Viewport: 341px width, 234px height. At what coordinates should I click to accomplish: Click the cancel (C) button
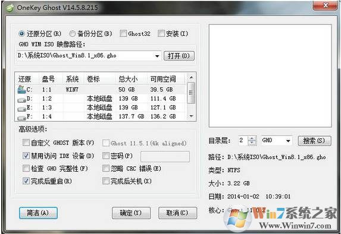click(177, 213)
